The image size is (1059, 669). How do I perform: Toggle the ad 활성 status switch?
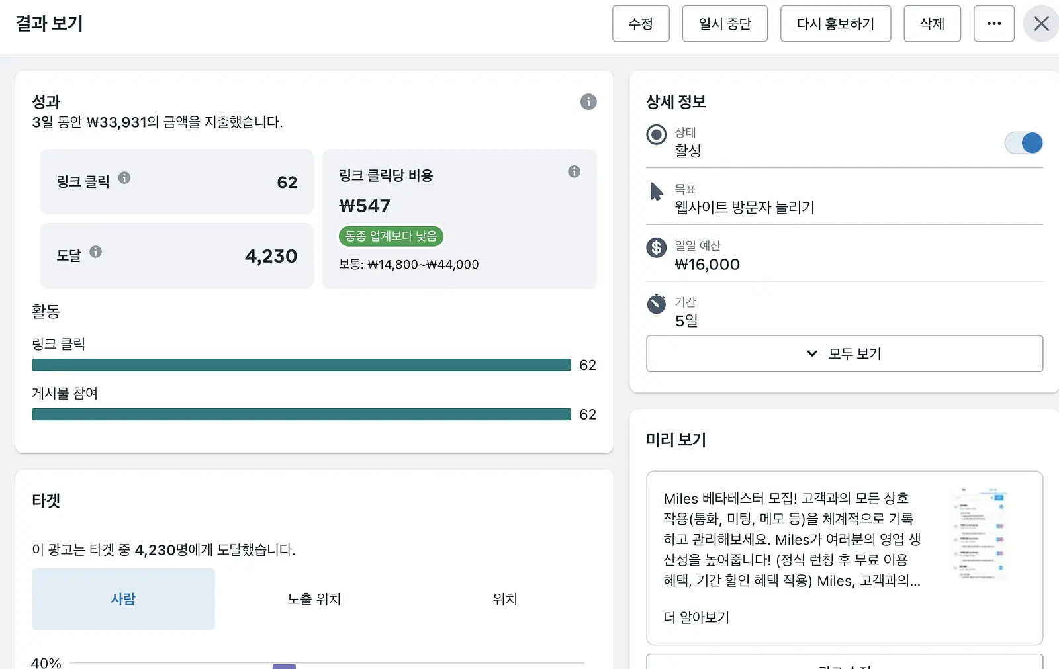(x=1024, y=143)
